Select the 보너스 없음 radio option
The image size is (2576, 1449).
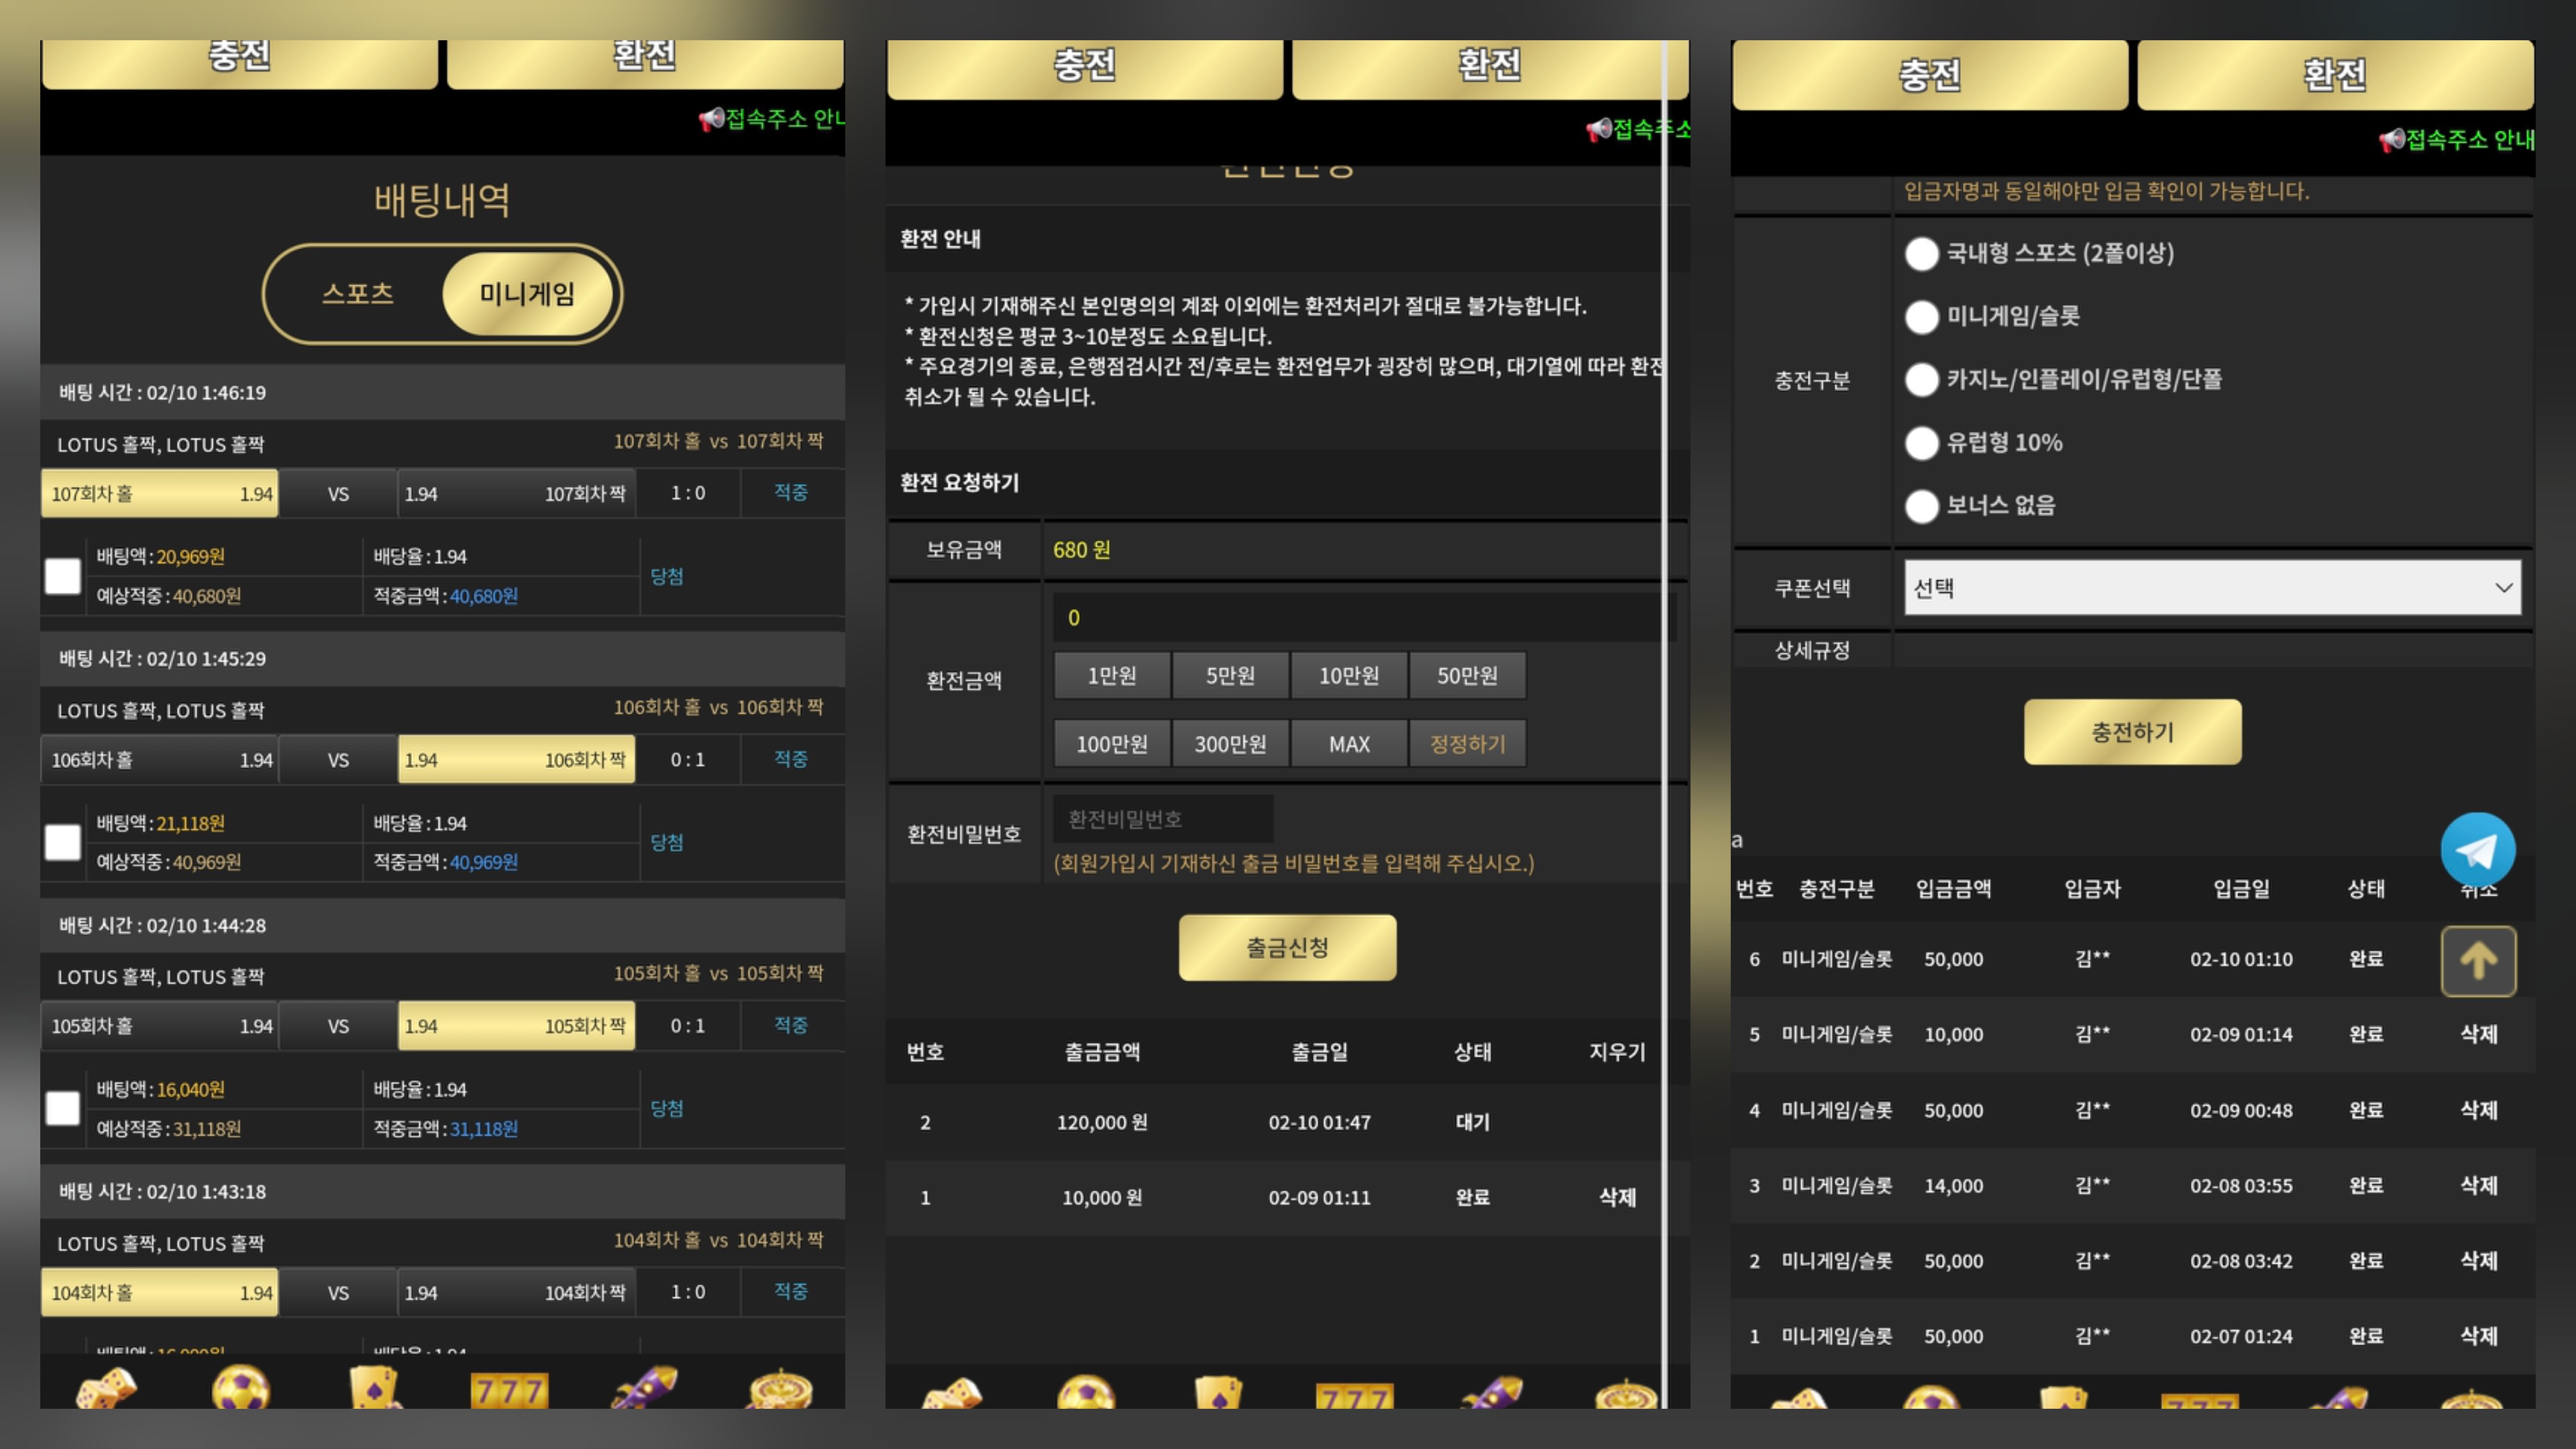[x=1921, y=506]
